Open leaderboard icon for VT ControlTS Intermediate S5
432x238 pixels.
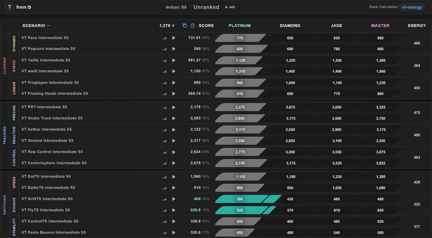(x=165, y=221)
